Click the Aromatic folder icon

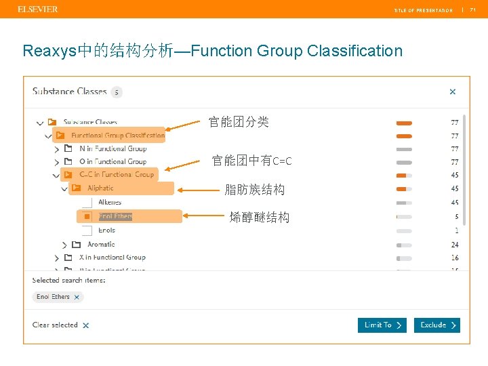[x=76, y=244]
